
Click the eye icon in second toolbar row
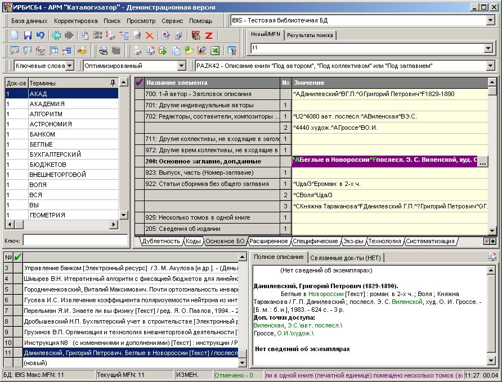(x=104, y=51)
